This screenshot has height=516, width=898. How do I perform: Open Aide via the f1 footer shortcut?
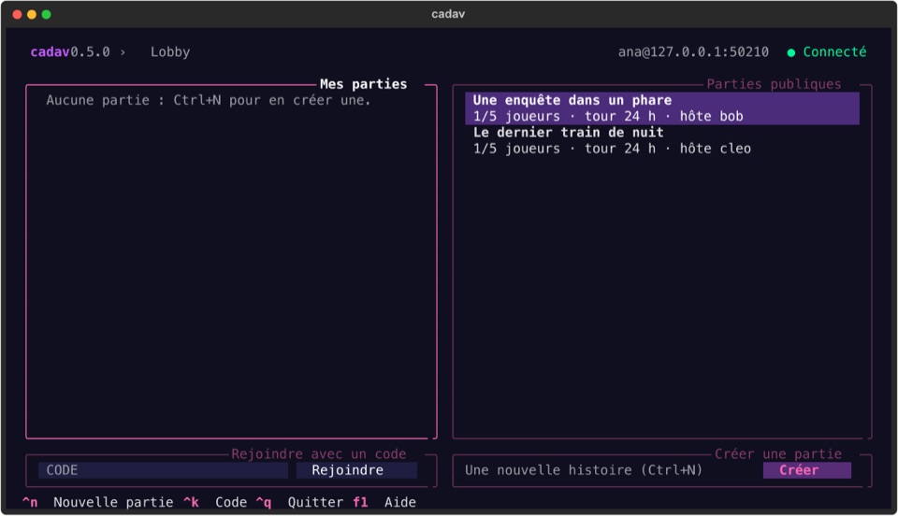pos(384,502)
